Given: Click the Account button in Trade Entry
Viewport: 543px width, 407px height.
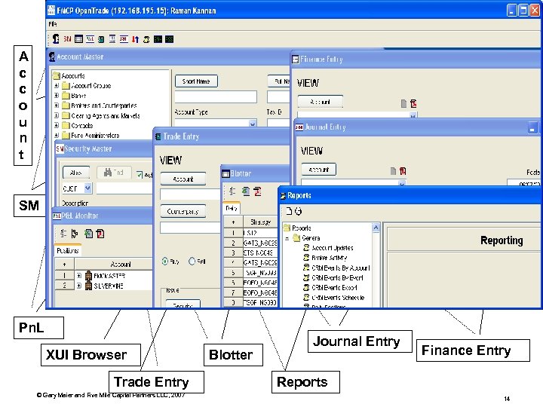Looking at the screenshot, I should [x=183, y=179].
